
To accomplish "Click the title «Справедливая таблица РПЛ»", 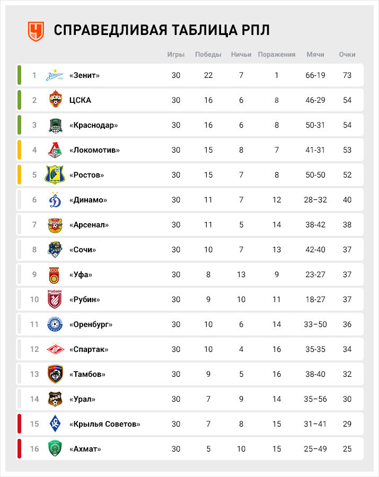I will click(162, 30).
